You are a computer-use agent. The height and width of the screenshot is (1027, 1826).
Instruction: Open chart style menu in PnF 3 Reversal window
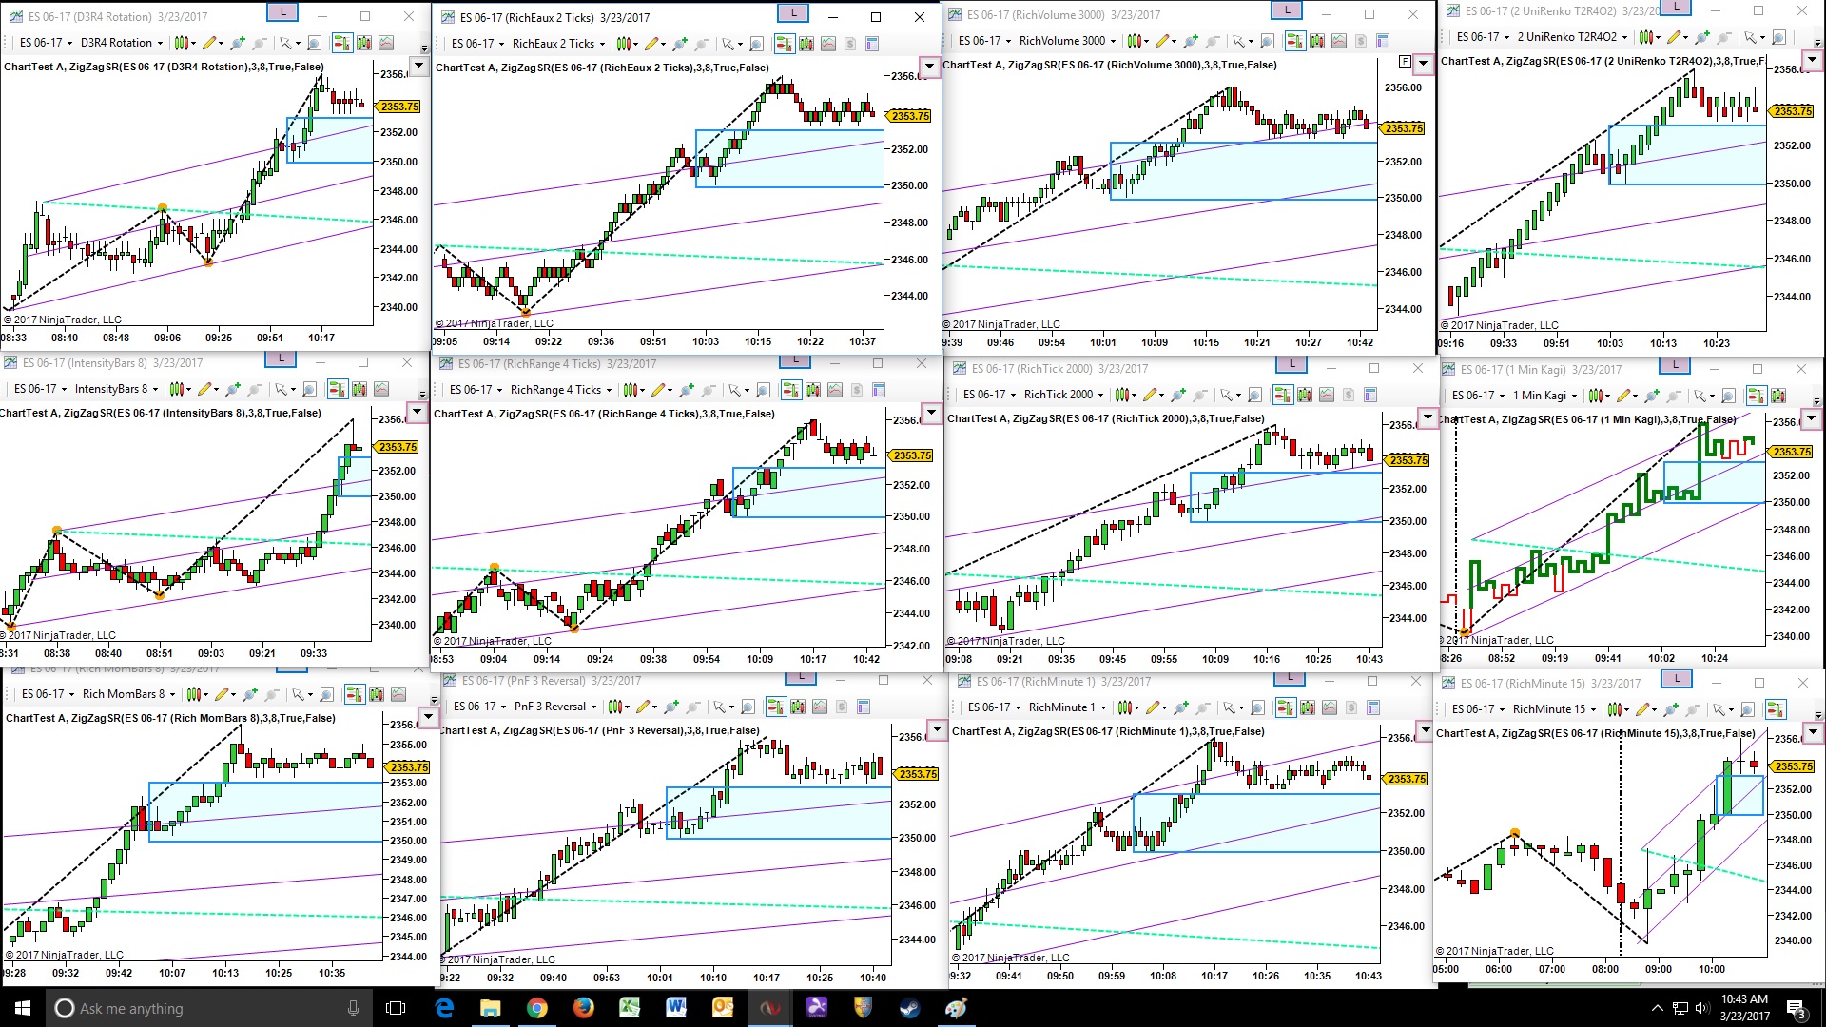coord(618,707)
